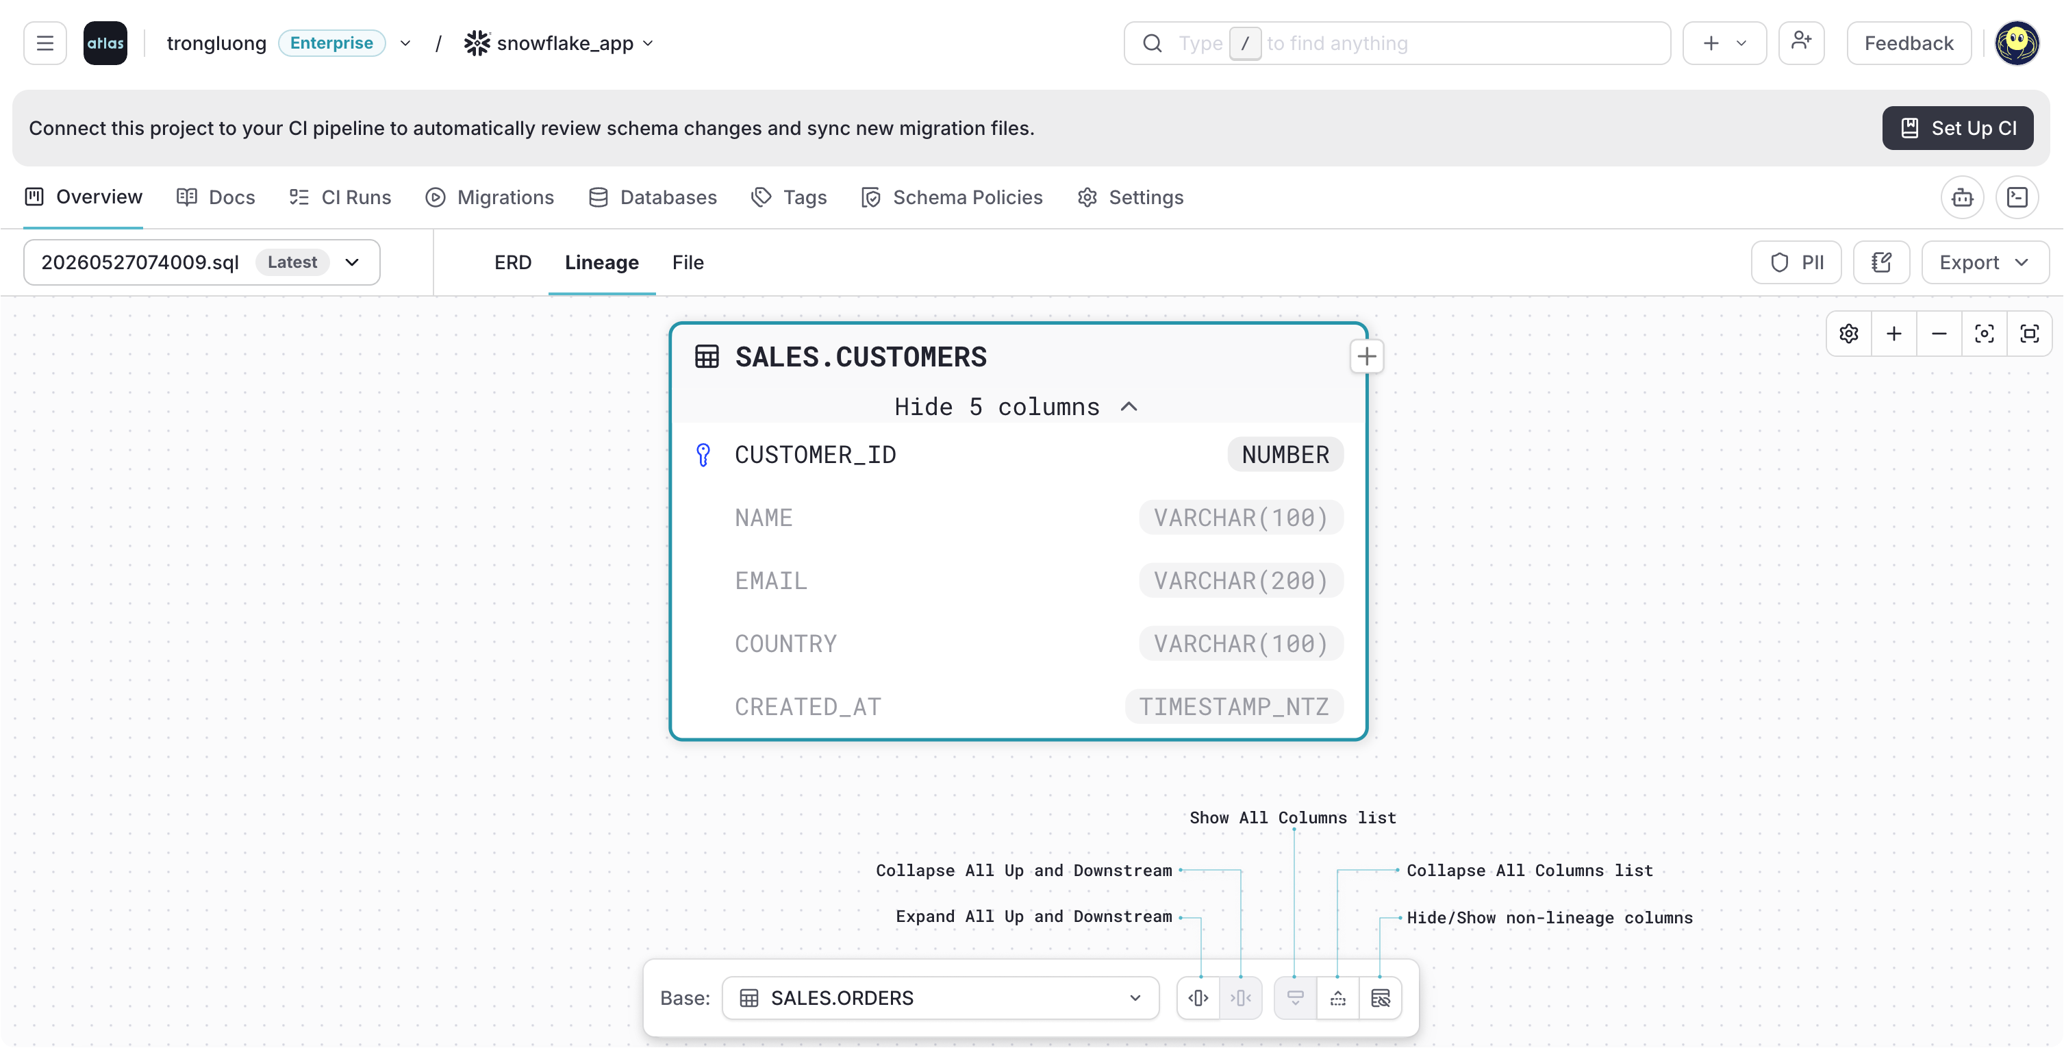Image resolution: width=2064 pixels, height=1048 pixels.
Task: Open the migration file version dropdown
Action: coord(201,262)
